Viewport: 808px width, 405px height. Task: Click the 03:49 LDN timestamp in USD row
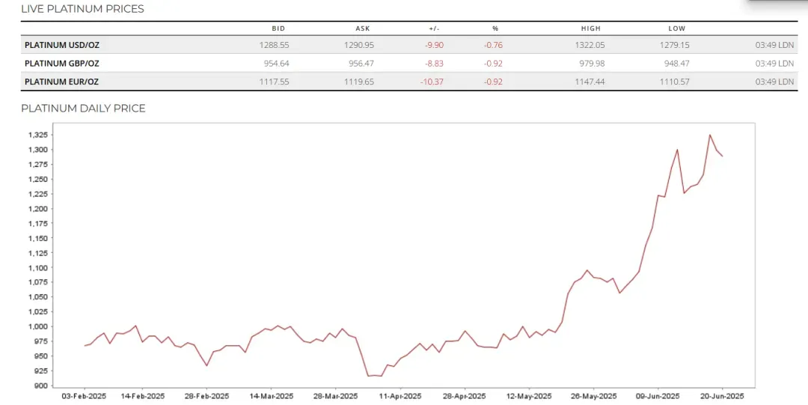pyautogui.click(x=774, y=45)
